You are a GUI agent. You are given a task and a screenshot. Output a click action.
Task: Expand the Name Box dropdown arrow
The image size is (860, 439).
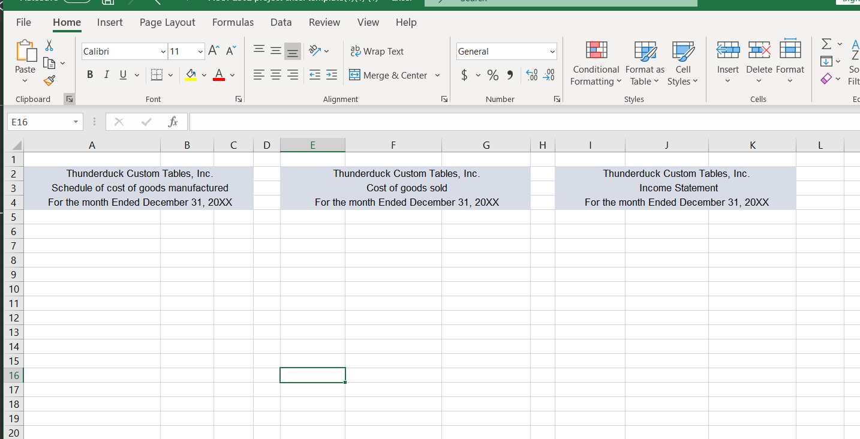pyautogui.click(x=76, y=122)
